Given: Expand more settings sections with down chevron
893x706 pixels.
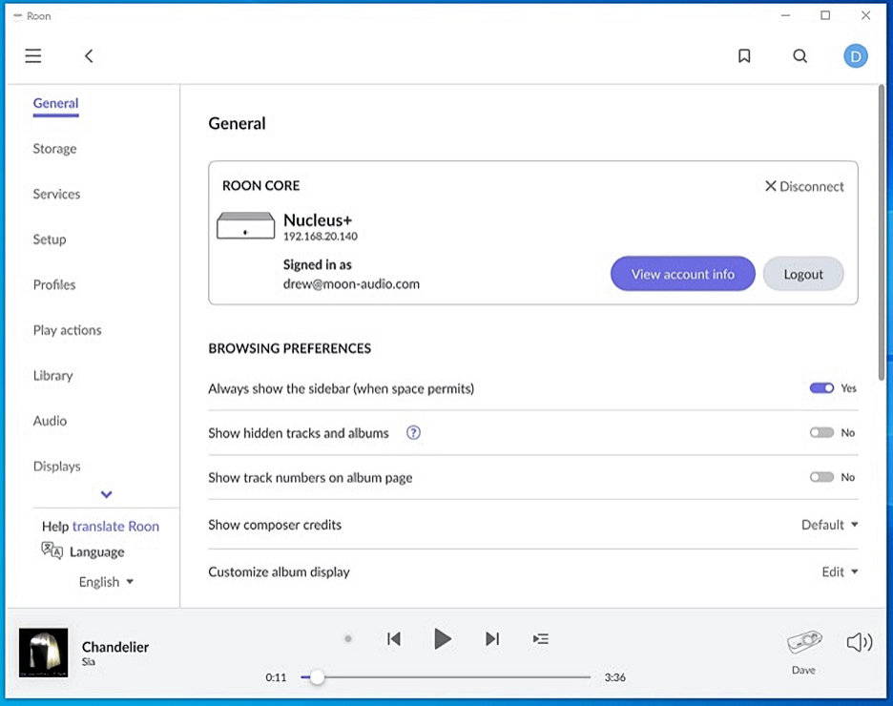Looking at the screenshot, I should [x=107, y=494].
